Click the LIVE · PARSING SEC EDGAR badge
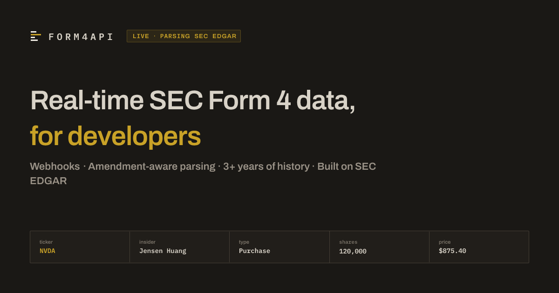The width and height of the screenshot is (559, 293). click(x=184, y=36)
